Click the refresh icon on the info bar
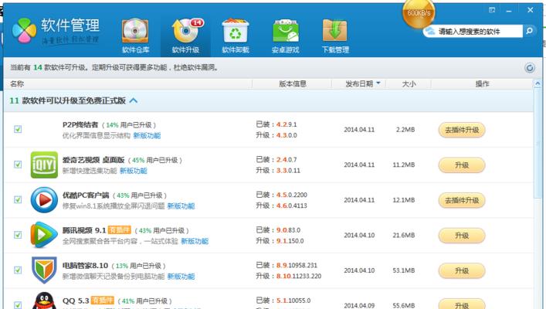546x309 pixels. point(530,67)
